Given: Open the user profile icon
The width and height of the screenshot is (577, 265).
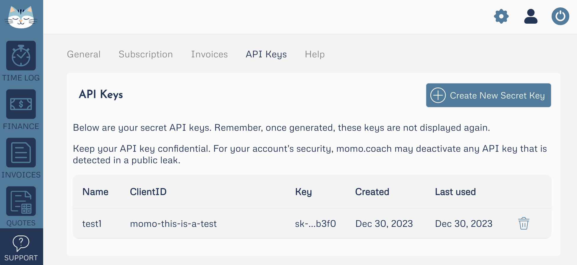Looking at the screenshot, I should pos(531,16).
